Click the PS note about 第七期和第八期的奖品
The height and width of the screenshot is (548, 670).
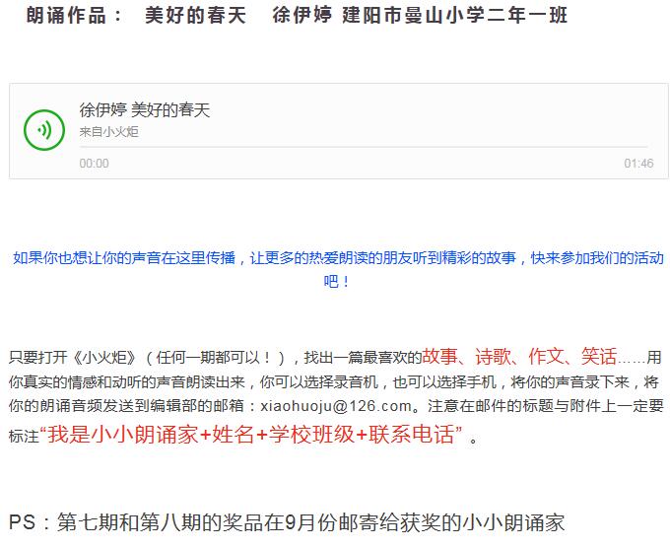(x=287, y=522)
